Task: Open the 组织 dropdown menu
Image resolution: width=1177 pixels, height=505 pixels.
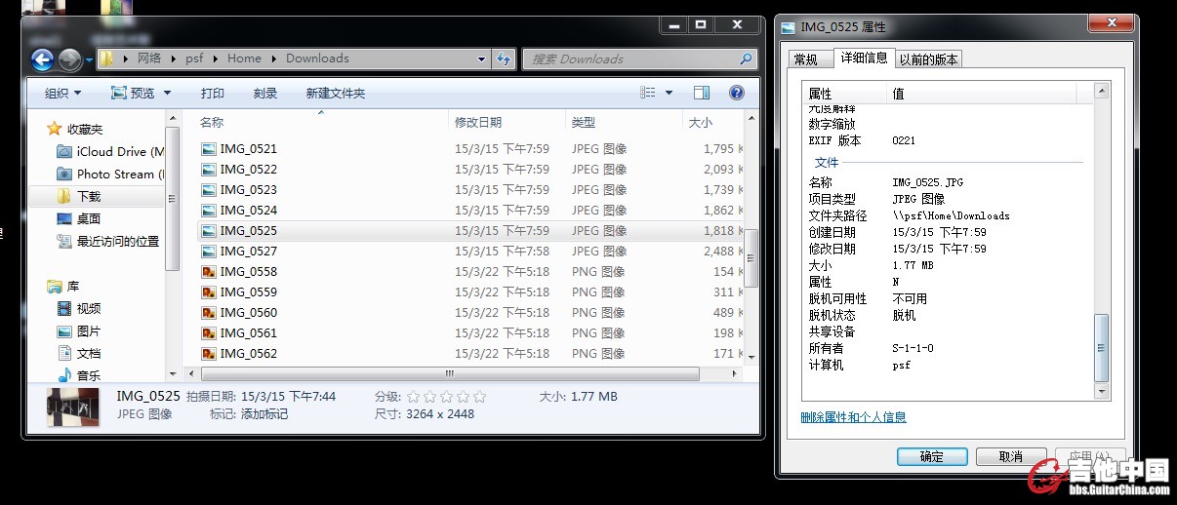Action: pyautogui.click(x=63, y=93)
